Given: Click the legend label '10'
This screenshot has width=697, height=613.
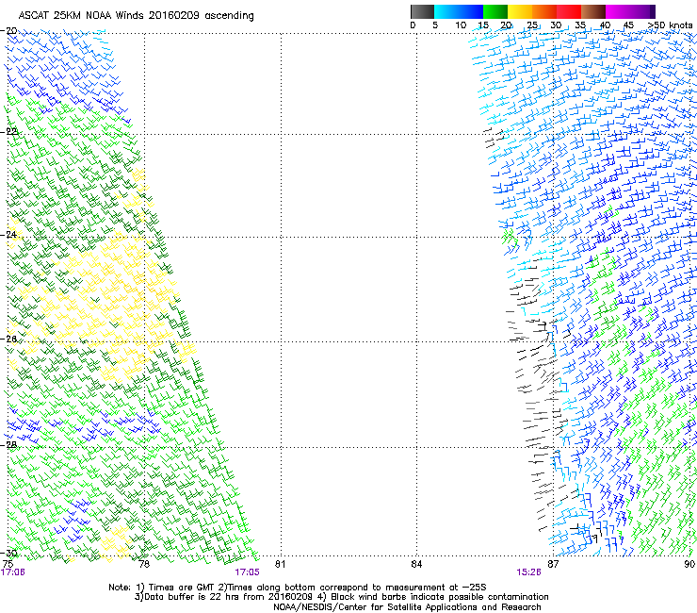Looking at the screenshot, I should [x=461, y=25].
